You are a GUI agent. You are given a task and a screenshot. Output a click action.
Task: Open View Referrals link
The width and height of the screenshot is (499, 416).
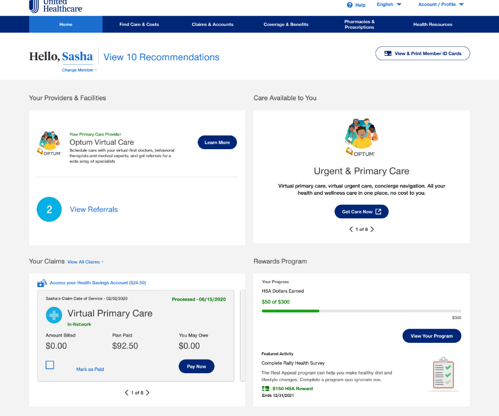(x=94, y=209)
